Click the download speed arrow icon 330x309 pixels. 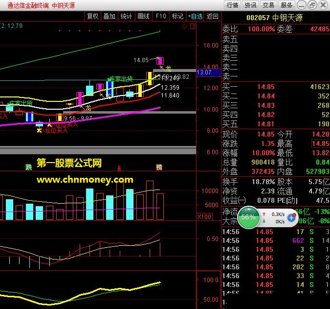click(x=264, y=221)
